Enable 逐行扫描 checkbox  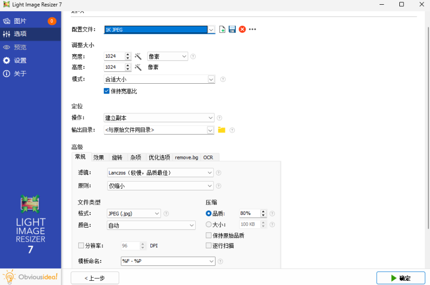point(209,245)
